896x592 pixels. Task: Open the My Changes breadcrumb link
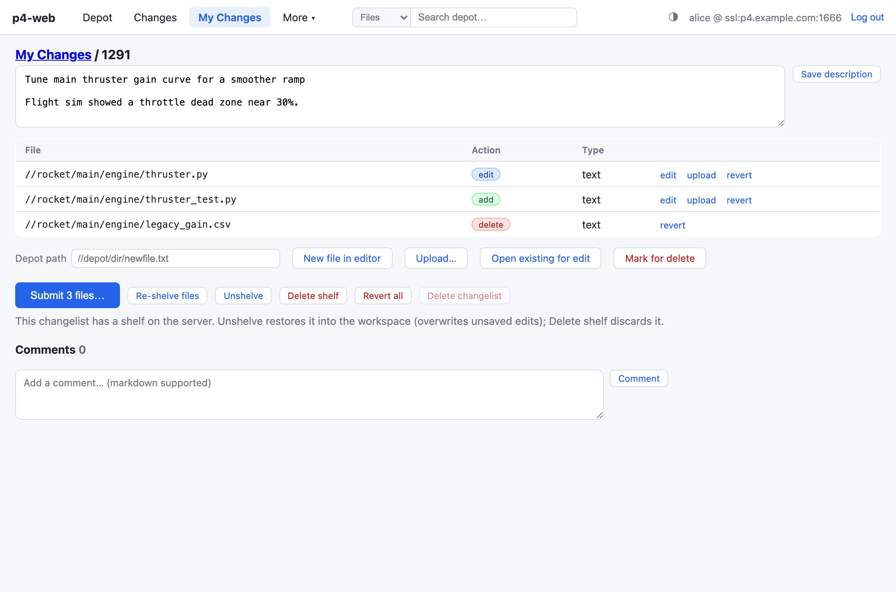coord(53,55)
